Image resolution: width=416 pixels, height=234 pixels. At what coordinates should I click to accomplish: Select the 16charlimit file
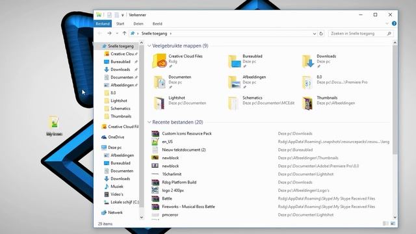[x=172, y=174]
